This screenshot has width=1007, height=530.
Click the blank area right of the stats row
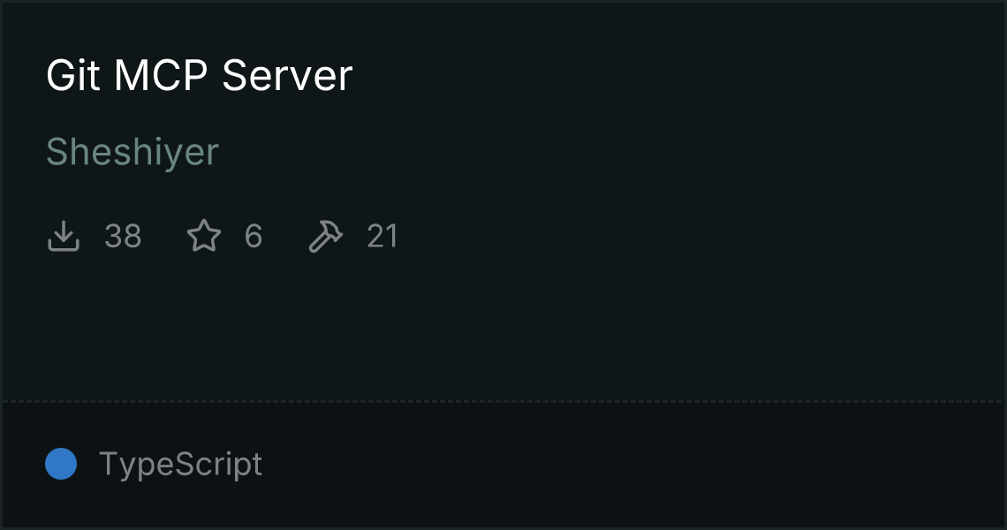(700, 237)
